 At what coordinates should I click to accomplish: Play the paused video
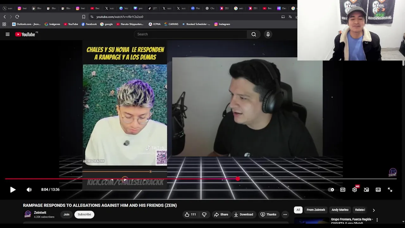click(x=13, y=190)
